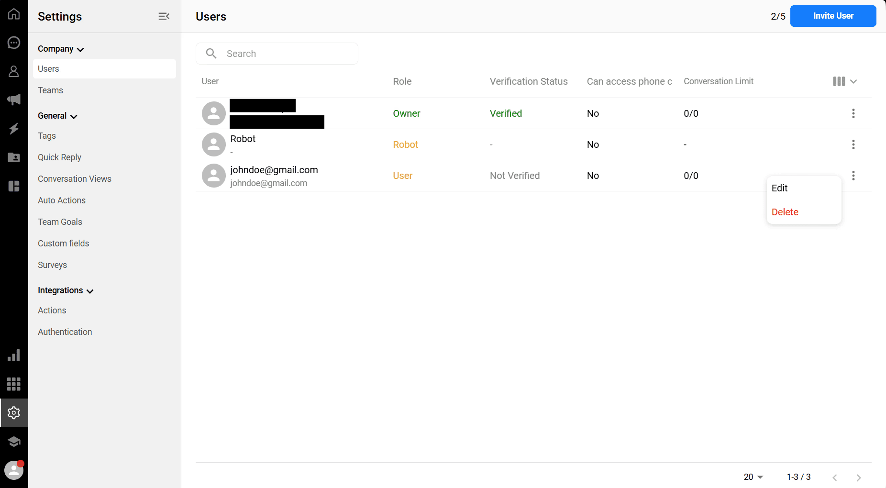Click Conversation Limit column header
This screenshot has width=886, height=488.
(x=719, y=81)
